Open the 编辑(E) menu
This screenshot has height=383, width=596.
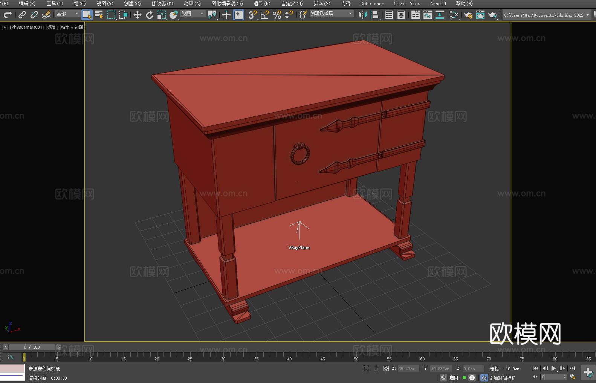27,3
